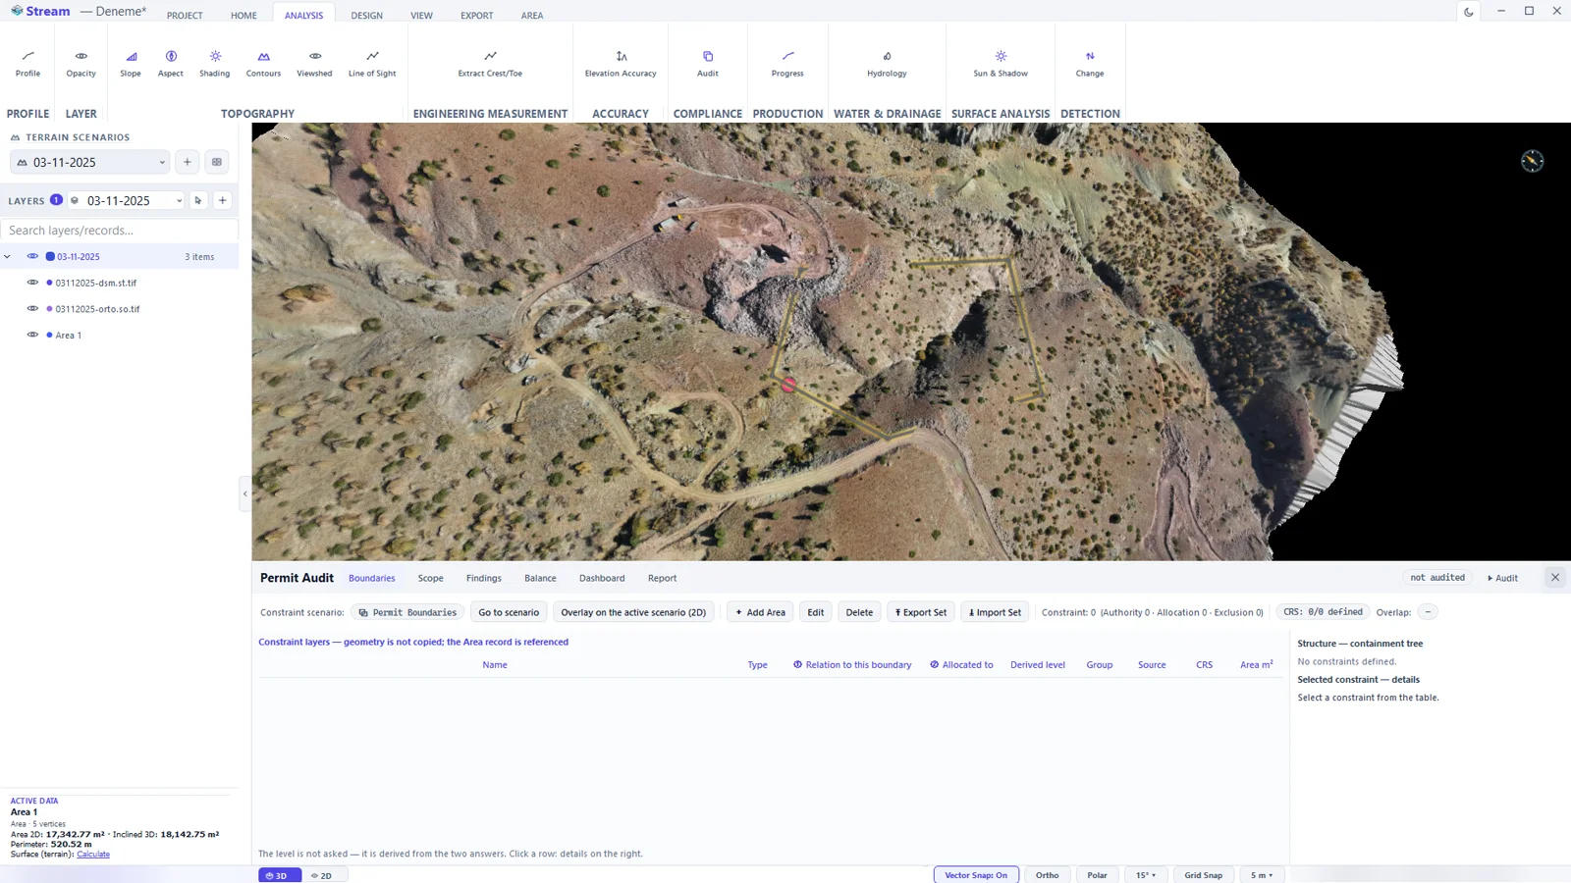Image resolution: width=1571 pixels, height=883 pixels.
Task: Select the Hydrology tool
Action: pyautogui.click(x=887, y=63)
